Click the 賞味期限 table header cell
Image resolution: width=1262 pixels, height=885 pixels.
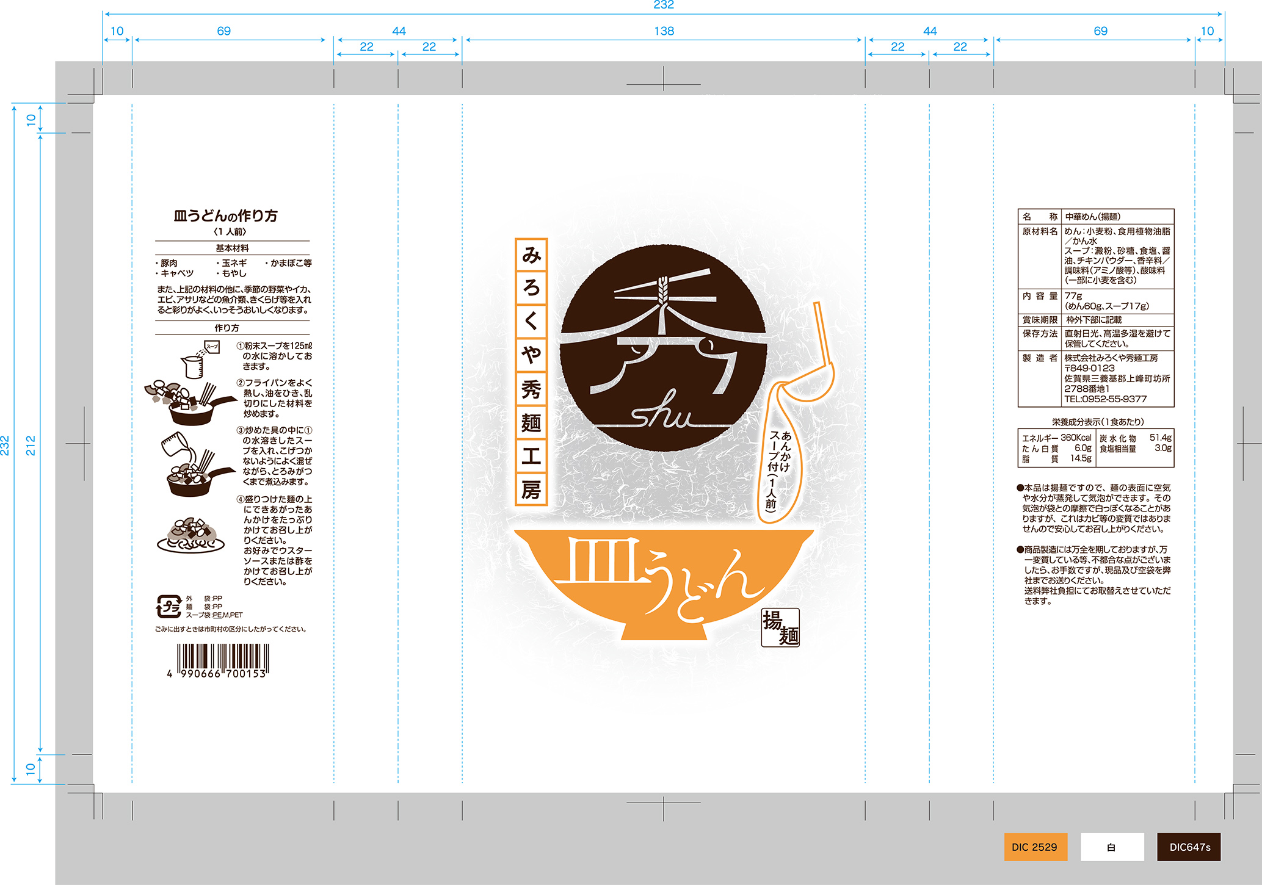pyautogui.click(x=1040, y=320)
